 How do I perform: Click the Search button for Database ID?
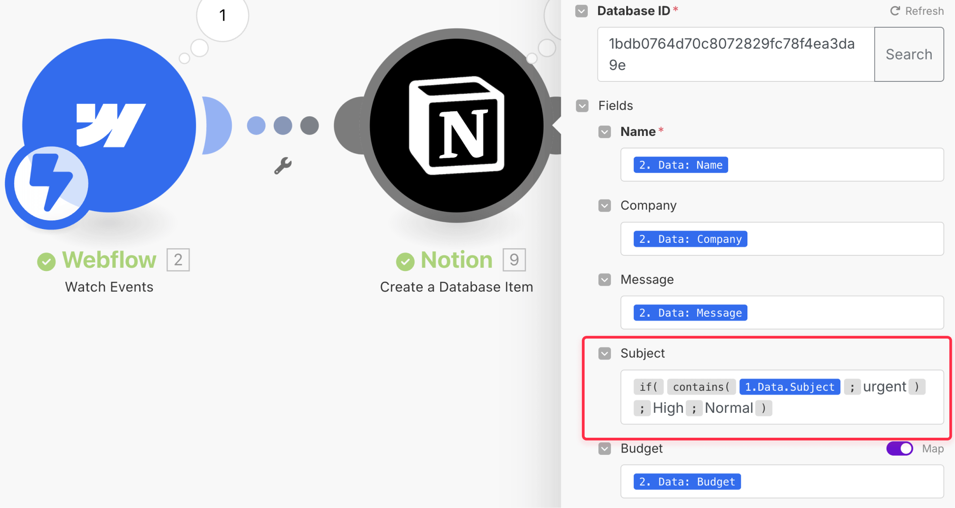pyautogui.click(x=909, y=54)
